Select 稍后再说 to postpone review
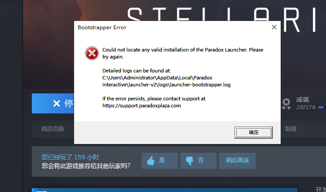This screenshot has width=326, height=192. [238, 161]
